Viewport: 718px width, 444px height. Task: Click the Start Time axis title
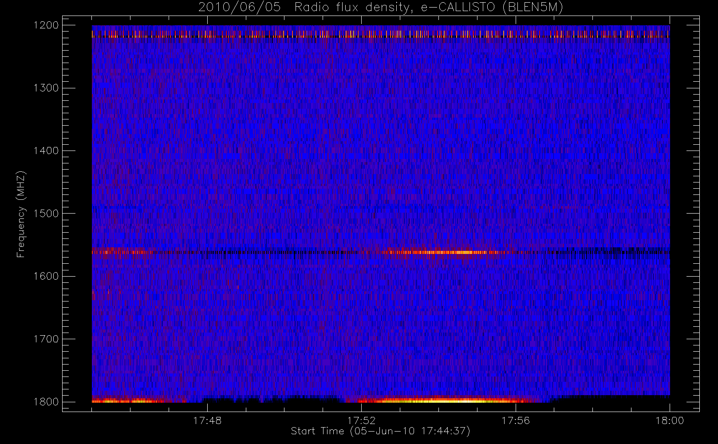coord(381,431)
